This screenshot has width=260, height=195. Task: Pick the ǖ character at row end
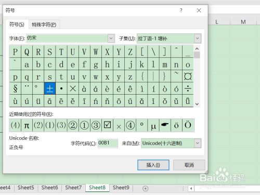[x=188, y=101]
